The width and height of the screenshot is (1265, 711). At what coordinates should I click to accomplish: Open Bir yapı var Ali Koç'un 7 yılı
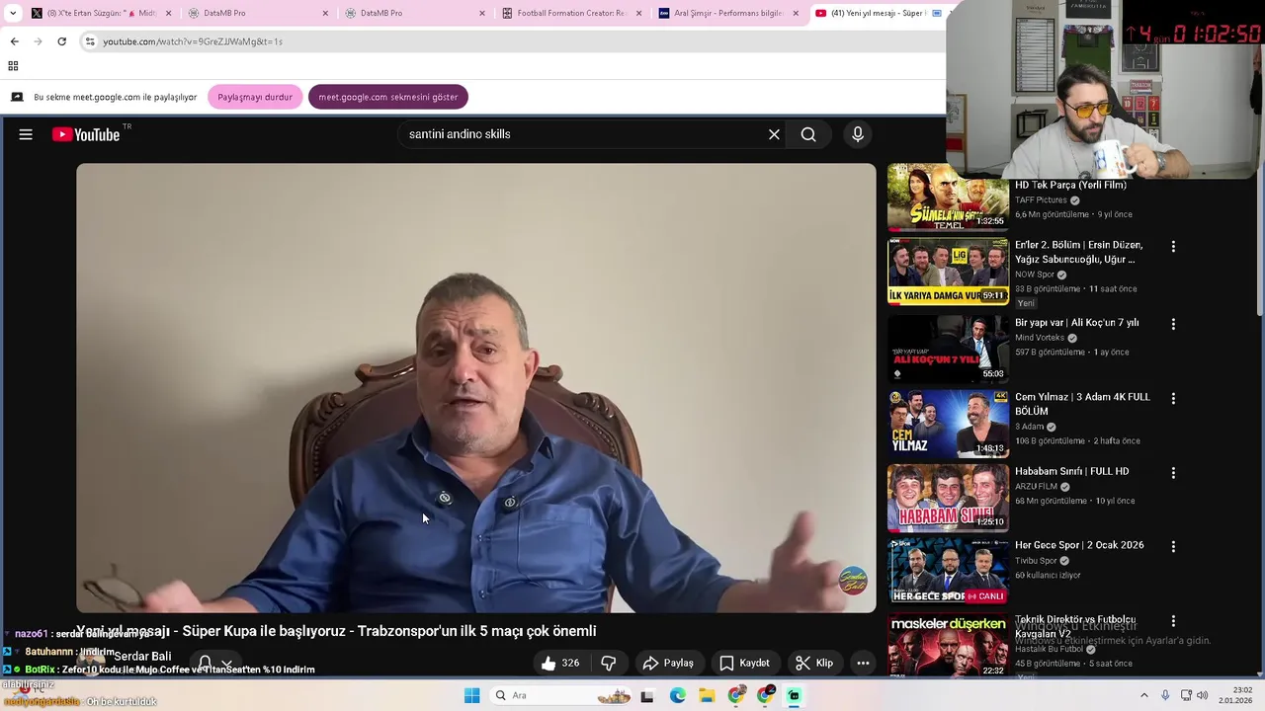(x=1076, y=323)
